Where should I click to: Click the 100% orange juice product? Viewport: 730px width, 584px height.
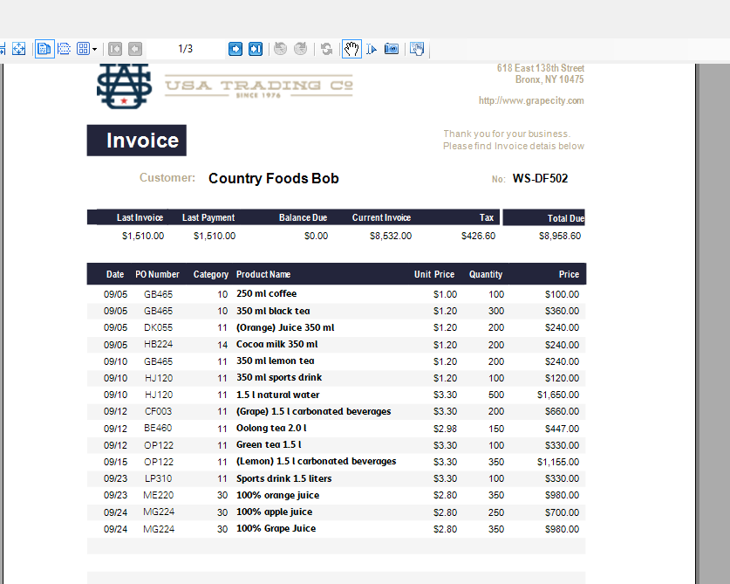278,496
